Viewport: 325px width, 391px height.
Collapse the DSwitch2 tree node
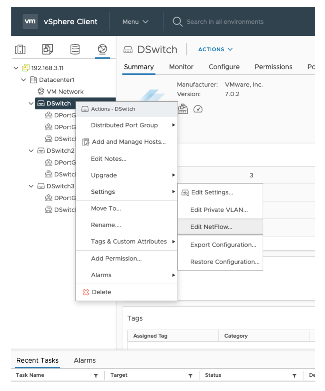[x=31, y=150]
